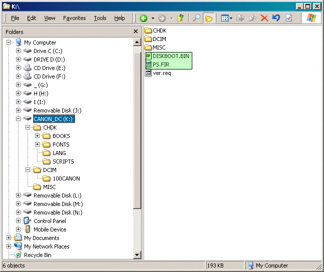Viewport: 324px width, 272px height.
Task: Open the Tools menu
Action: tap(100, 18)
